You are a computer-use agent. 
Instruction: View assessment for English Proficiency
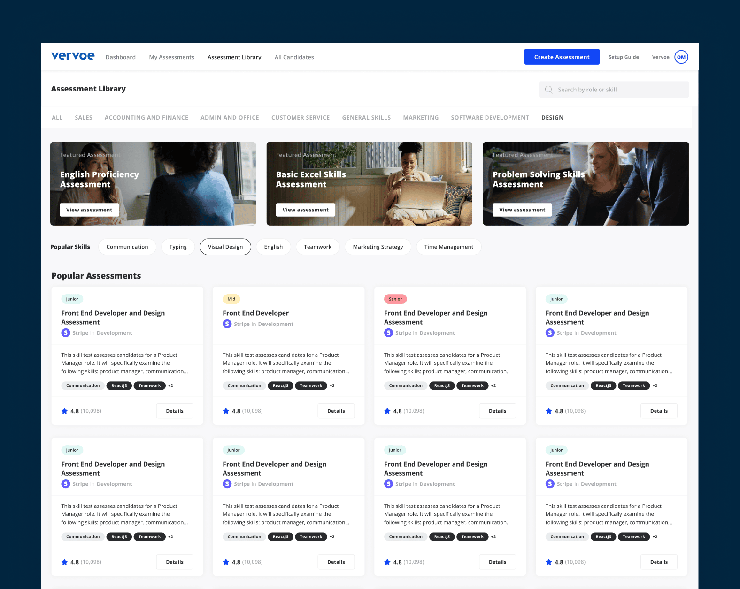click(x=89, y=210)
